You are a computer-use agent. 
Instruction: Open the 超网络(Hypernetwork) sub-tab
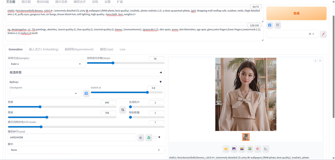point(79,49)
